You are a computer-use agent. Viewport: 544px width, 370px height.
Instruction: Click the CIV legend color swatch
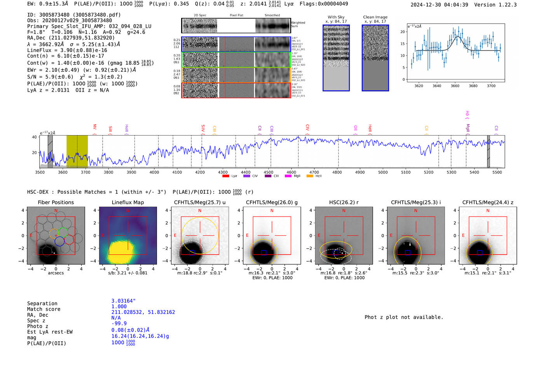pos(247,176)
